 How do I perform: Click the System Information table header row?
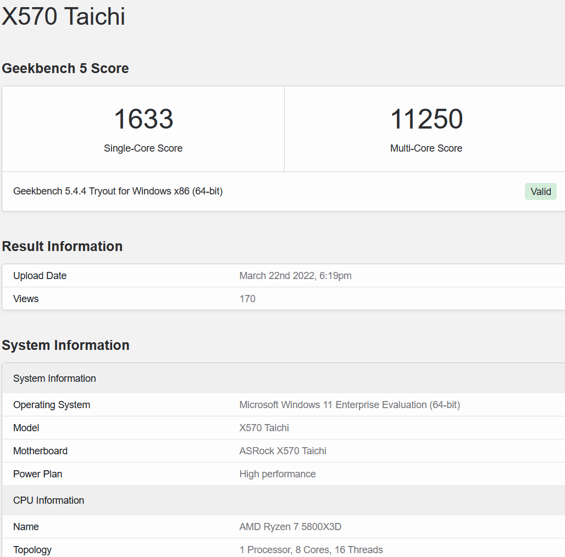(x=284, y=378)
